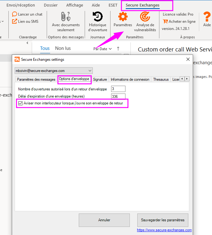Open Dossier ribbon tab

coord(51,5)
